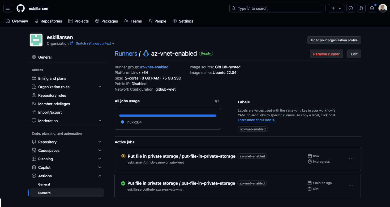The width and height of the screenshot is (390, 207).
Task: Open the create new plus dropdown
Action: (x=336, y=8)
